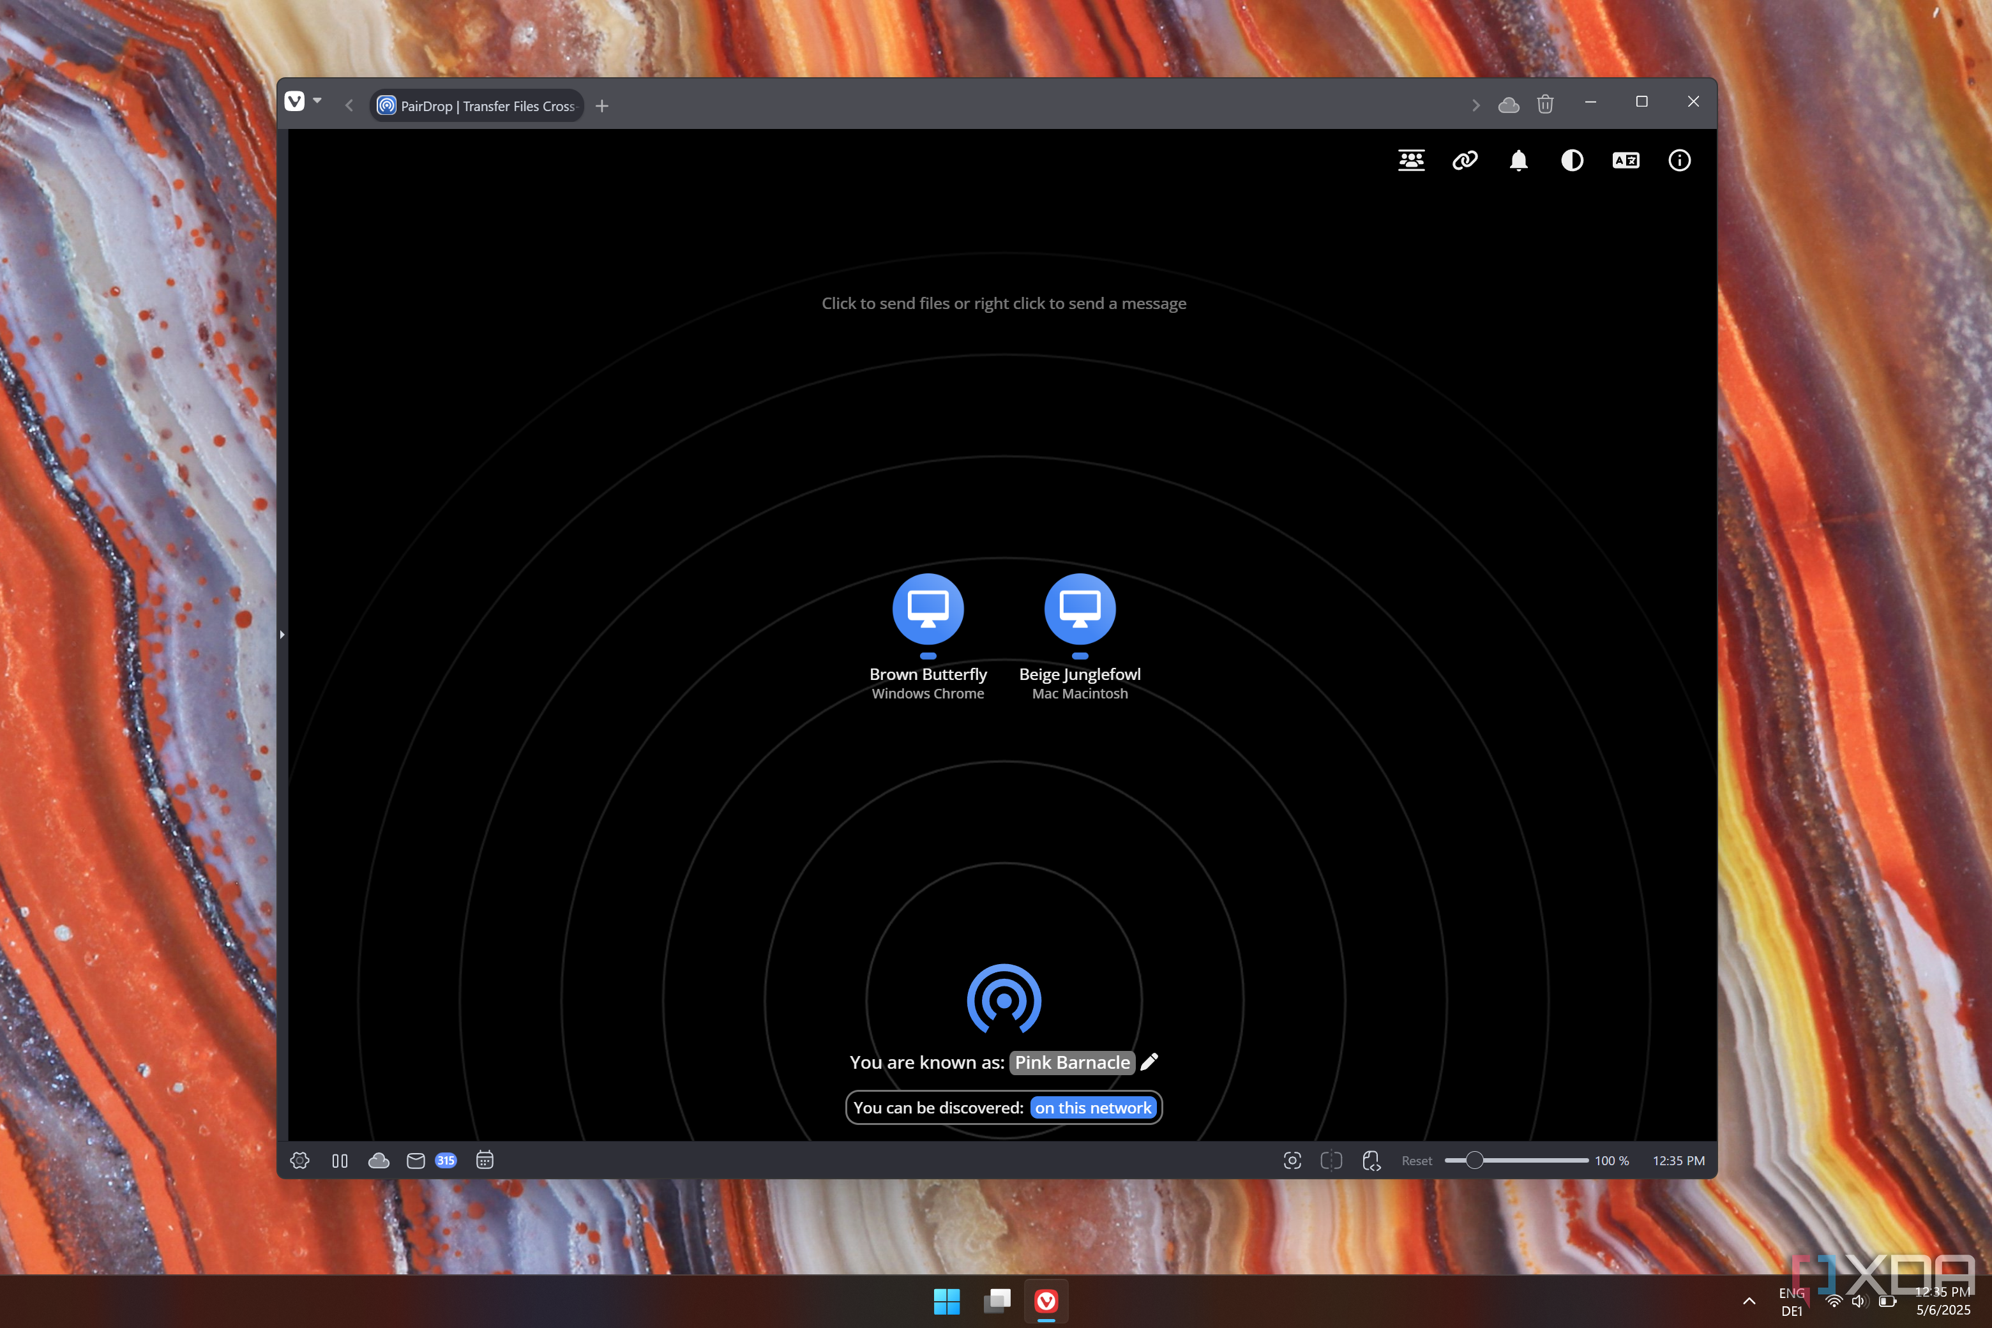Open Vivaldi settings gear icon
The height and width of the screenshot is (1328, 1992).
coord(300,1160)
